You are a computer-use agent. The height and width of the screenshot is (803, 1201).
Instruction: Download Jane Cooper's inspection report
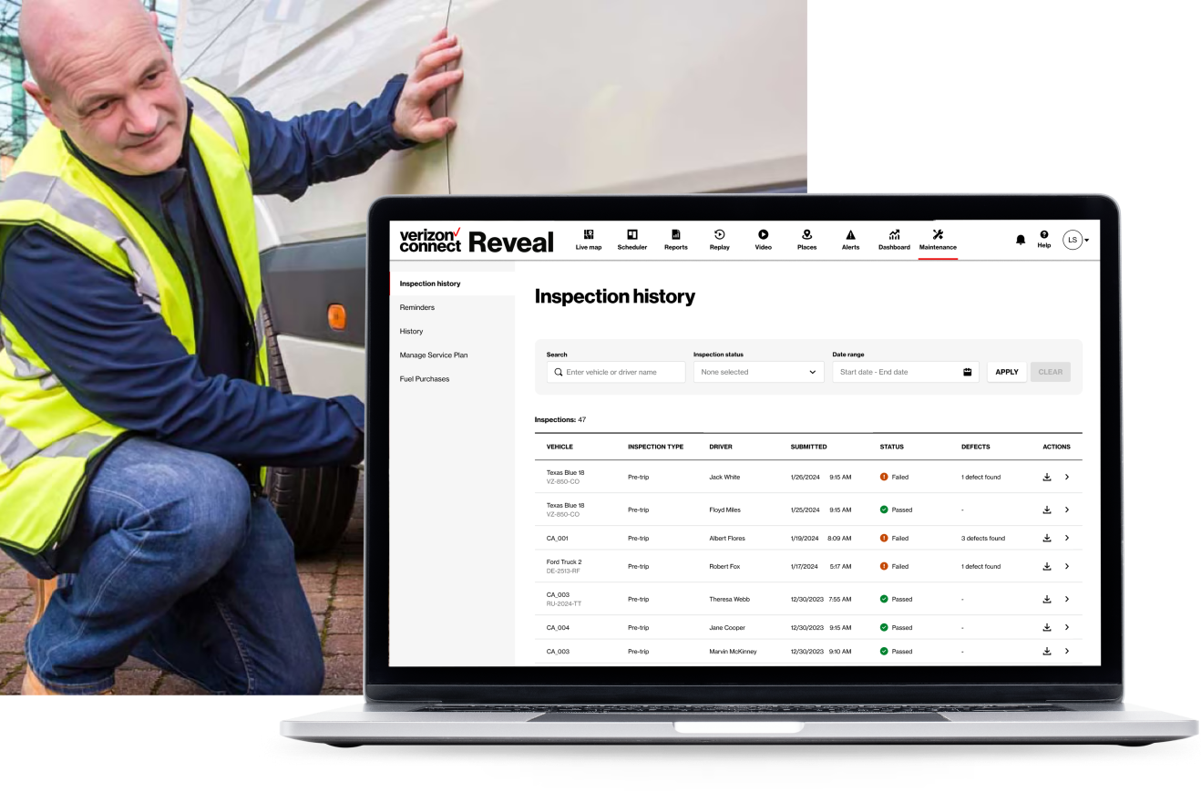pos(1047,627)
